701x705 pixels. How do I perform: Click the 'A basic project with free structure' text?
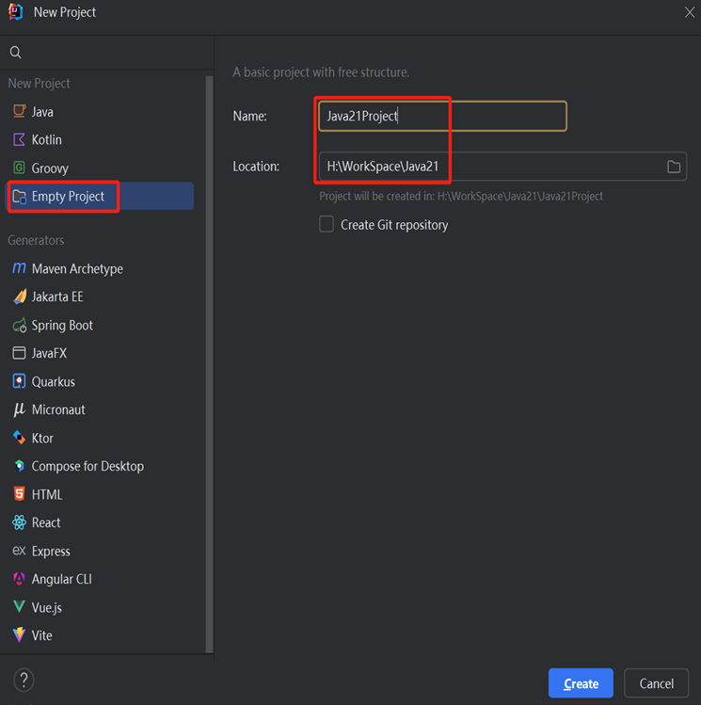coord(321,72)
